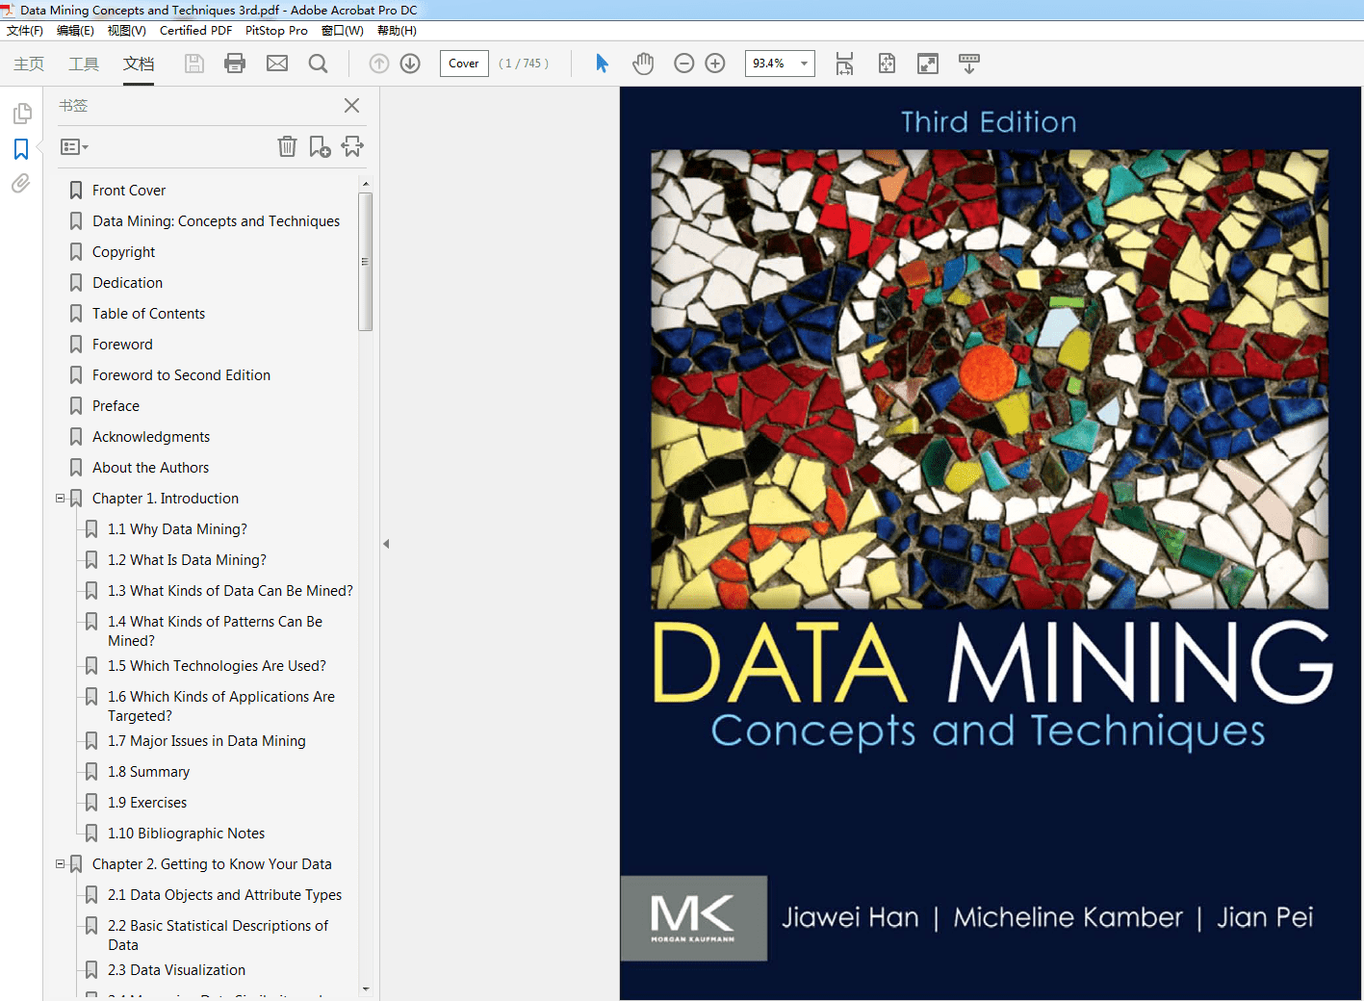The image size is (1364, 1001).
Task: Delete the selected bookmark with trash icon
Action: (x=287, y=146)
